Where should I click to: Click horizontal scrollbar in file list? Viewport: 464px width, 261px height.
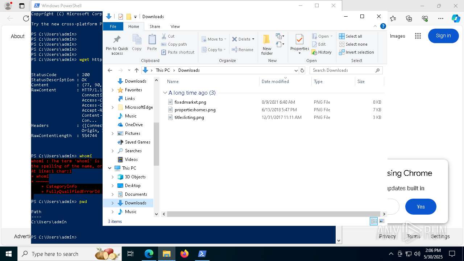[x=274, y=214]
